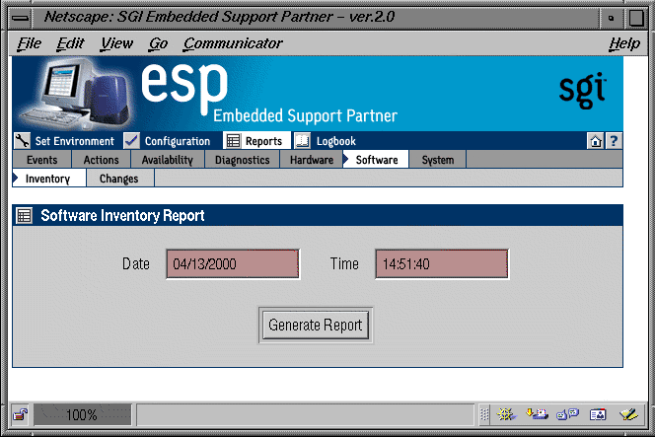Click the Software Inventory Report title text
The image size is (655, 437).
click(122, 216)
